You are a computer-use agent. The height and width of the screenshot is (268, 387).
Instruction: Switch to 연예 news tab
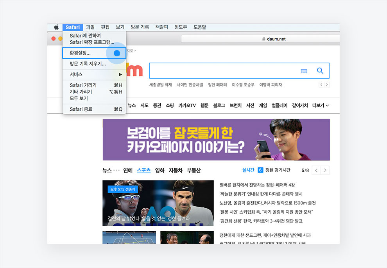point(128,171)
